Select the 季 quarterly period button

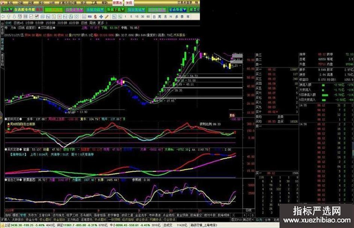click(182, 16)
